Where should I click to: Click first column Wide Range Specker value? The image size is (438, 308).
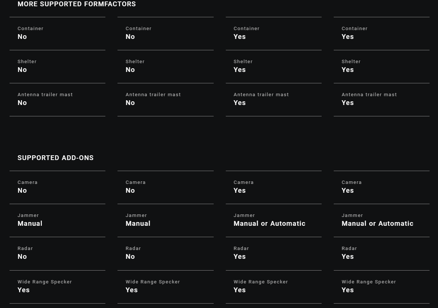click(23, 290)
